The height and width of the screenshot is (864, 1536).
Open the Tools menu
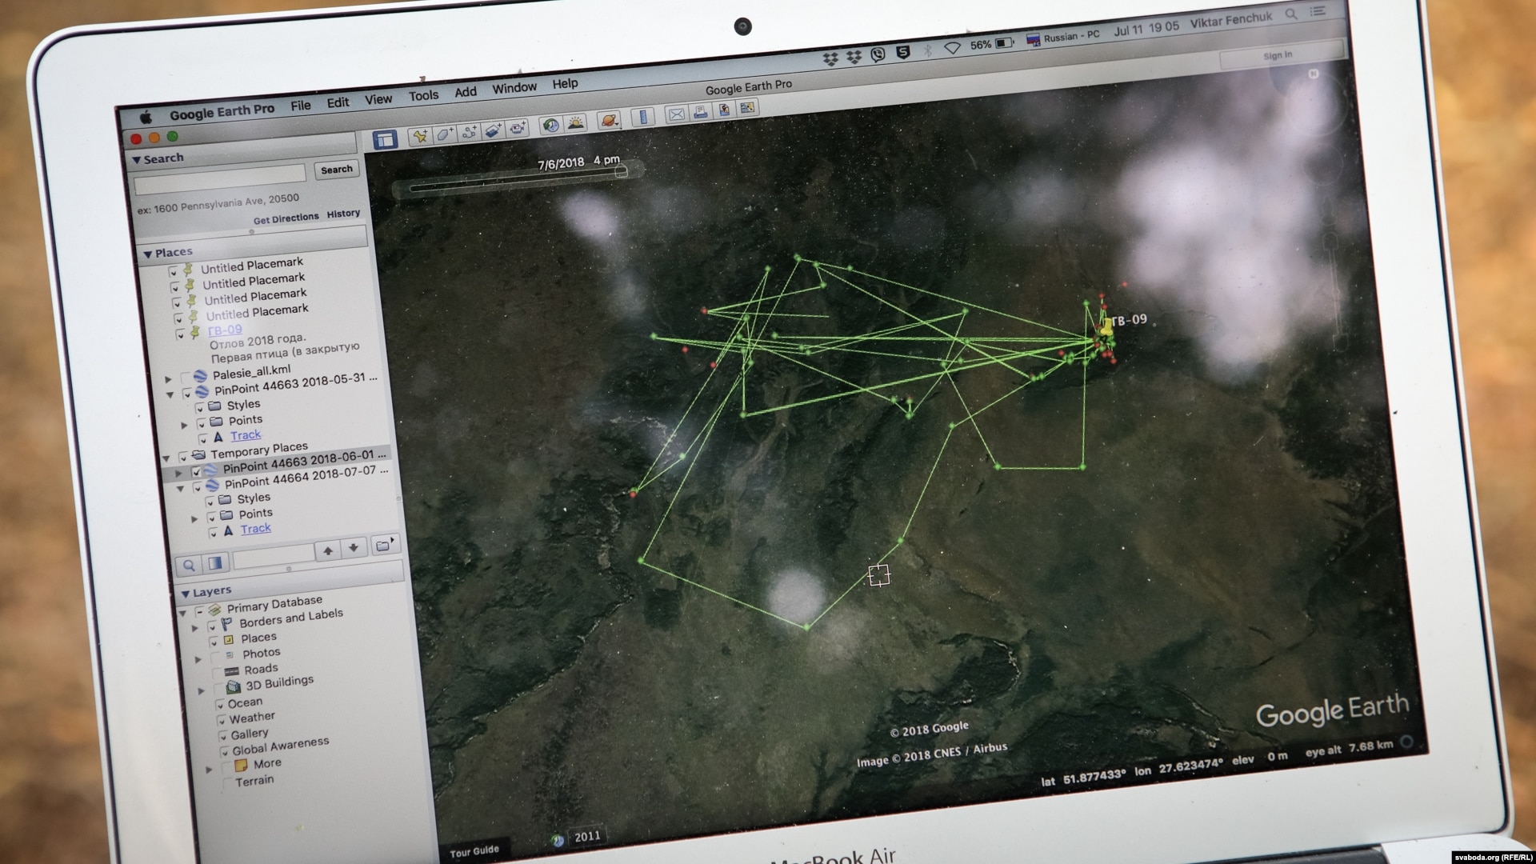click(x=423, y=96)
